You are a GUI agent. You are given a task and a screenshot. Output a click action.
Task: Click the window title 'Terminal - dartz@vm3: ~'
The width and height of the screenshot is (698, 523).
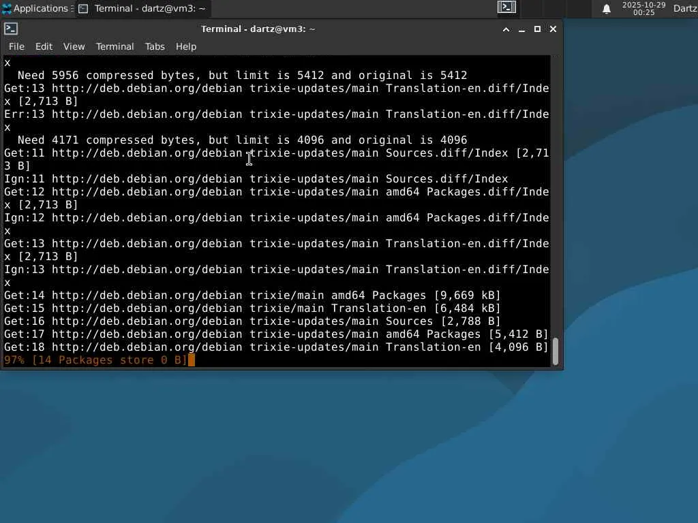click(258, 29)
